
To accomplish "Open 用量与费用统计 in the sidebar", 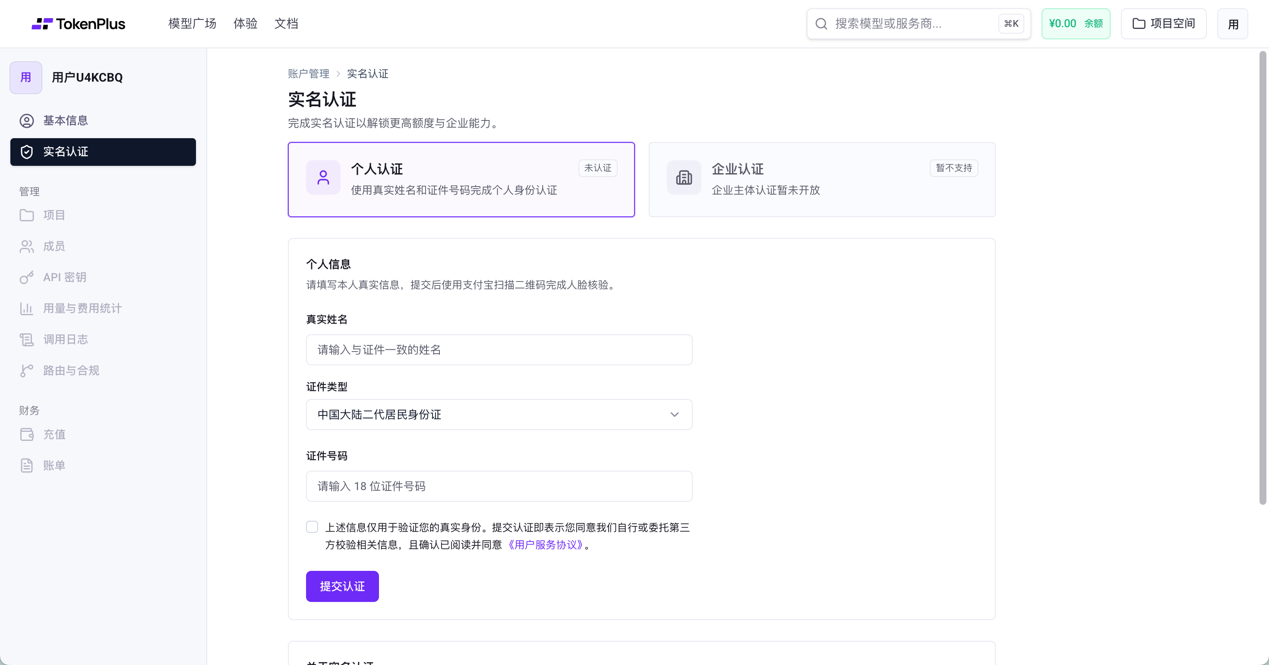I will coord(103,309).
